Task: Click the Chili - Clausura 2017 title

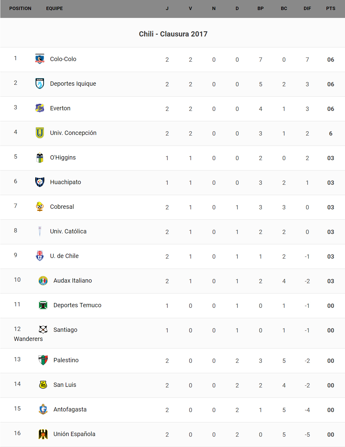Action: point(173,34)
